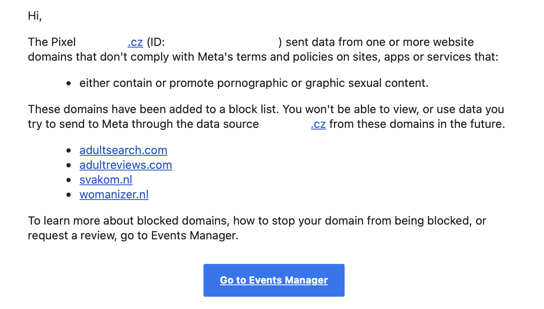Click the .cz link after 'data source'
This screenshot has height=309, width=544.
point(318,124)
